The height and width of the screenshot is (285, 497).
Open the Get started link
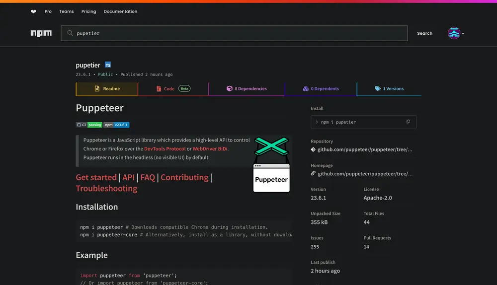[x=96, y=177]
